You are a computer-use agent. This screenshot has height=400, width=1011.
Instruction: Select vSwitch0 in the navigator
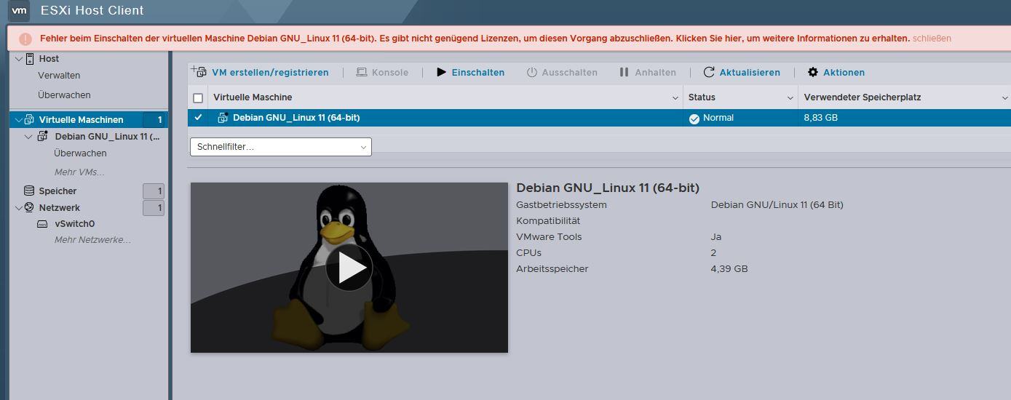pyautogui.click(x=75, y=224)
